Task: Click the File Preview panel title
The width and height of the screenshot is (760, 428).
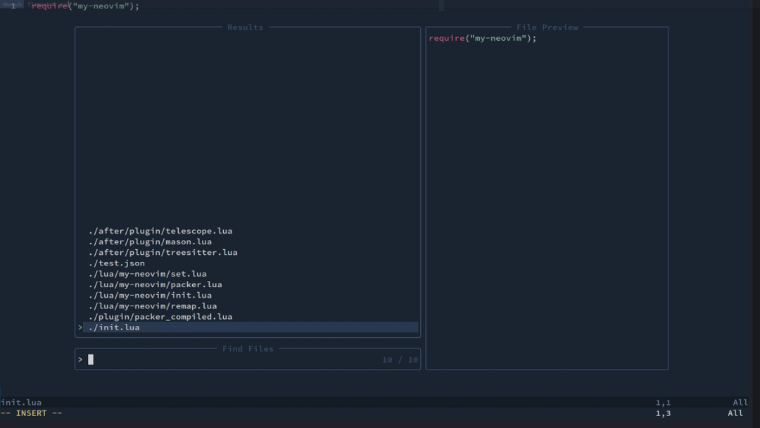Action: [x=547, y=27]
